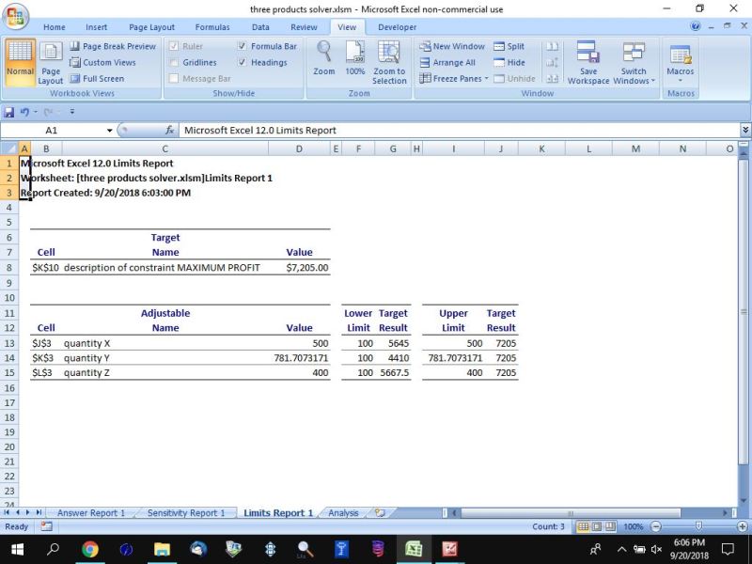Expand the Freeze Panes dropdown
The height and width of the screenshot is (564, 752).
pos(486,79)
